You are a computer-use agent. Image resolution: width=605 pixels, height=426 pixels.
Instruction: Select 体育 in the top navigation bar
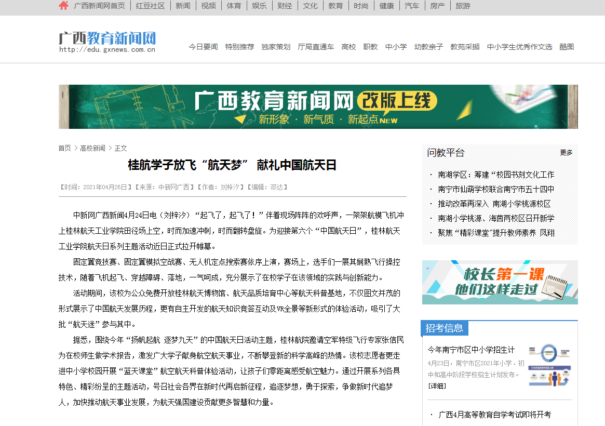(x=234, y=6)
